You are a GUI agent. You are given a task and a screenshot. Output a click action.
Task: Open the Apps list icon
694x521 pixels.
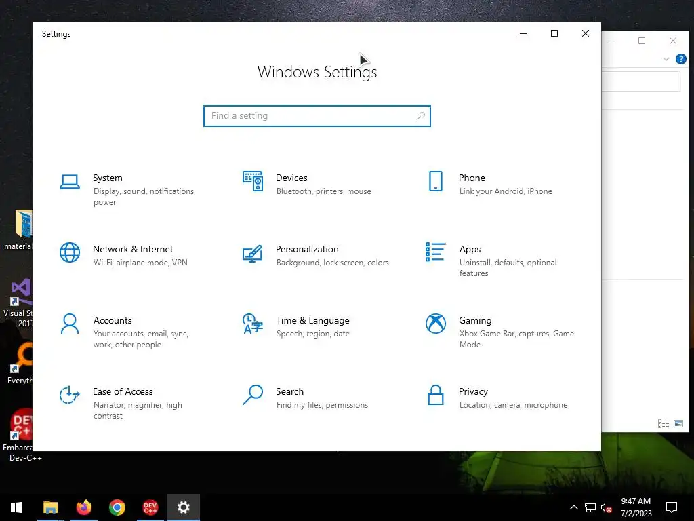point(436,252)
